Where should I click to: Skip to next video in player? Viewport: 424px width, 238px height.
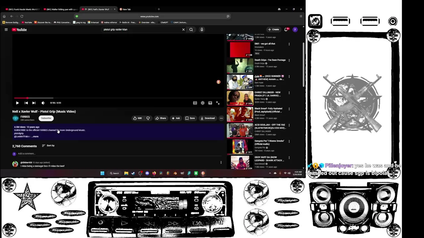click(x=34, y=103)
